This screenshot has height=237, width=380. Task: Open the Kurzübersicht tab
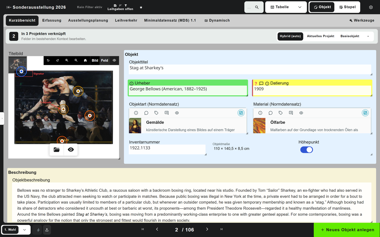click(22, 21)
